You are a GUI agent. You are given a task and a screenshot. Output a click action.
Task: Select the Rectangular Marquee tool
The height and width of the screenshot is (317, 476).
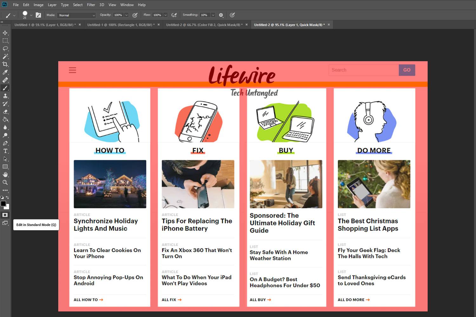pyautogui.click(x=5, y=41)
